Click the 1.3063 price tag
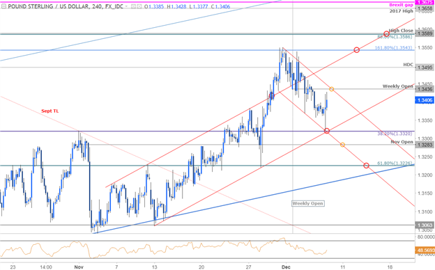The image size is (435, 270). point(425,225)
